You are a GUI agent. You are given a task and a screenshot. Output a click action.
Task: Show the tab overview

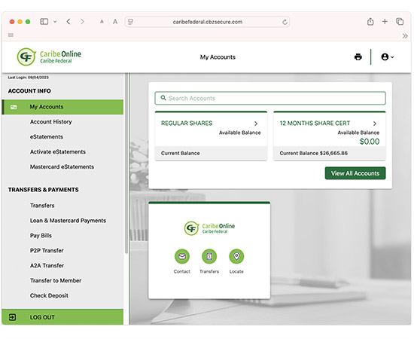click(x=400, y=22)
